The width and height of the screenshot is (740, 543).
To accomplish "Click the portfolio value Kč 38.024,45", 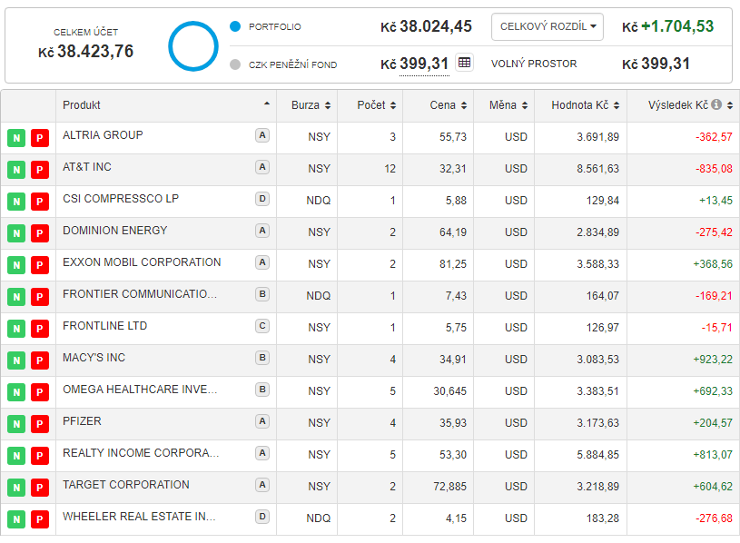I will pos(426,26).
